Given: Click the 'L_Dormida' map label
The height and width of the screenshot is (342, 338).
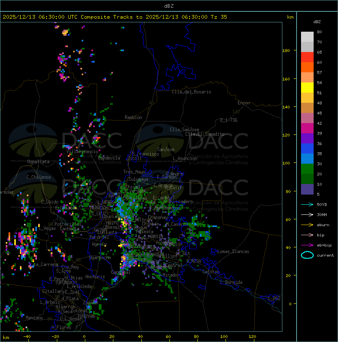Looking at the screenshot, I should click(x=231, y=282).
